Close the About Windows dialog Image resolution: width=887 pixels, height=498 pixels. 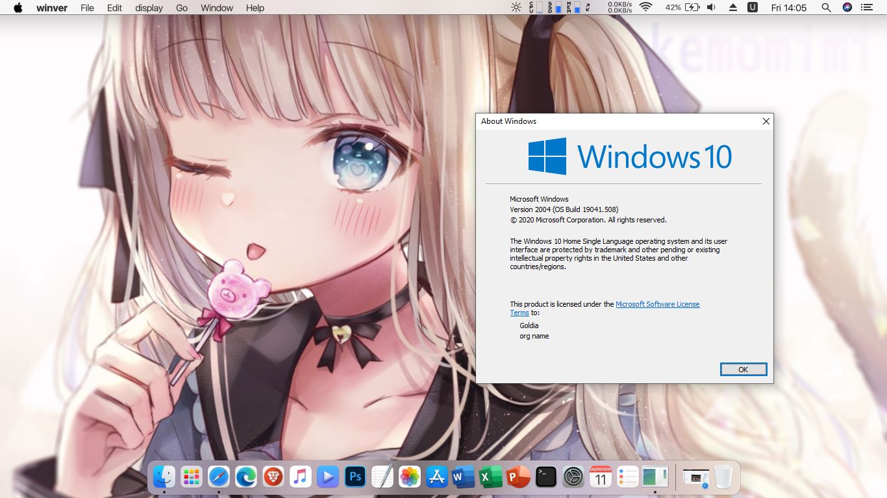[x=766, y=121]
